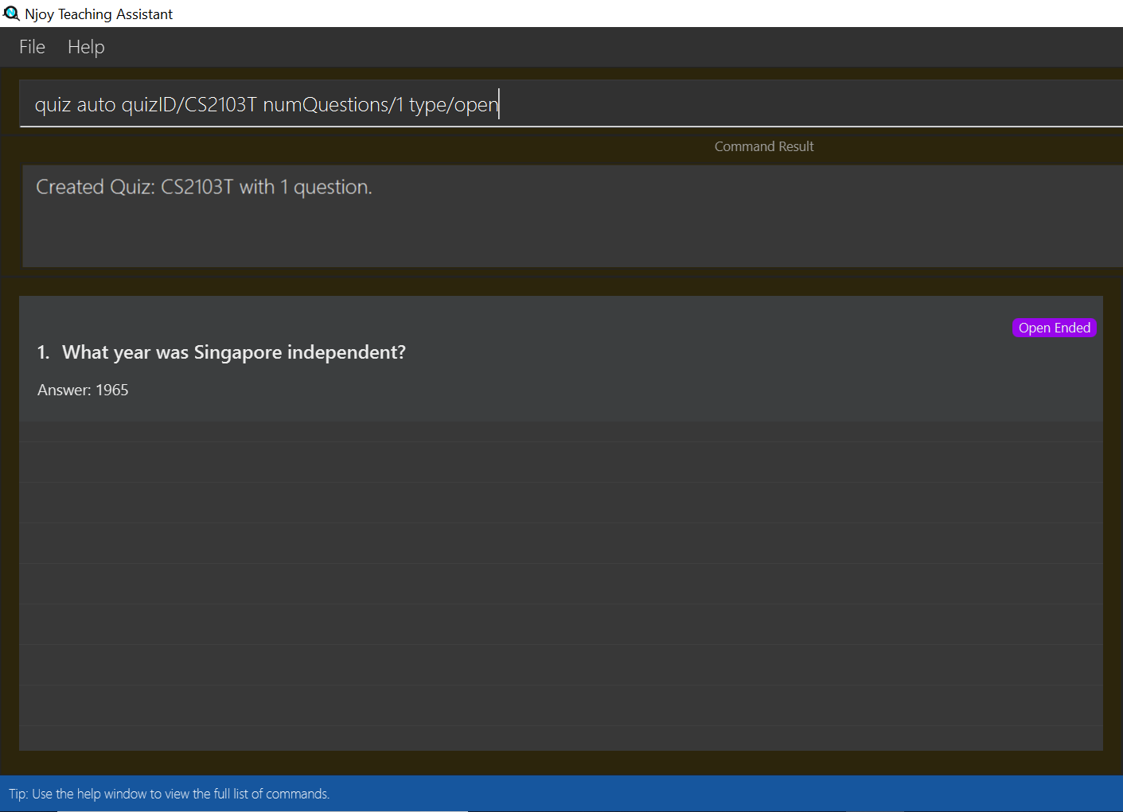Open the Help menu
1123x812 pixels.
pyautogui.click(x=86, y=47)
